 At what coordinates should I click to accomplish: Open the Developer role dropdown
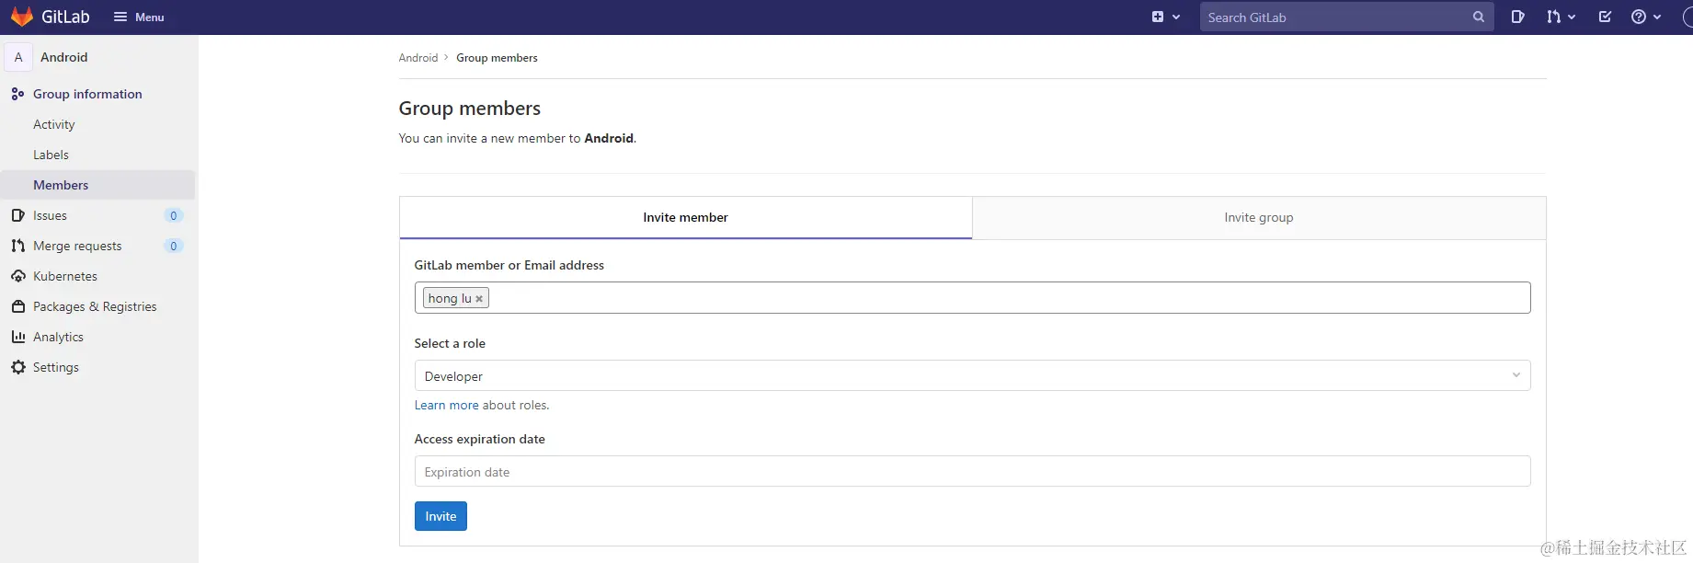tap(972, 375)
